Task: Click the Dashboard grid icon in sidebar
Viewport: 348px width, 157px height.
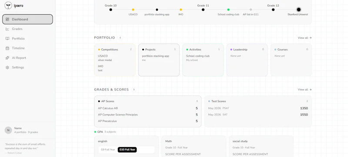Action: tap(7, 19)
